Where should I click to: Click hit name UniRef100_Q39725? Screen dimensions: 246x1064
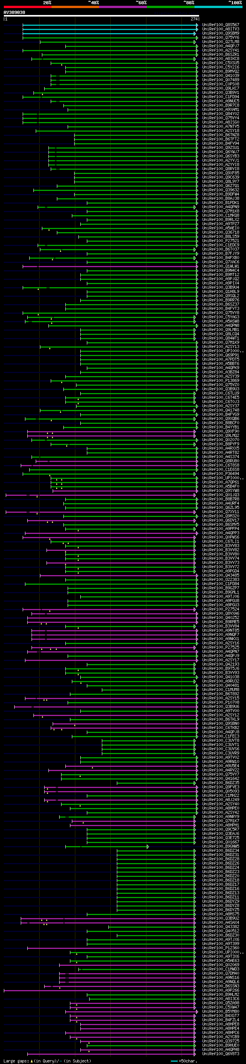click(221, 1041)
